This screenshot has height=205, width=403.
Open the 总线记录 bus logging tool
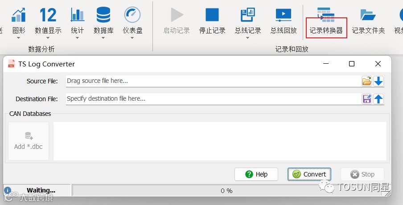(248, 20)
